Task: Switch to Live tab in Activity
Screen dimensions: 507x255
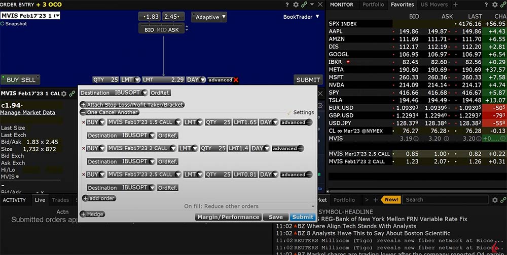Action: click(40, 200)
